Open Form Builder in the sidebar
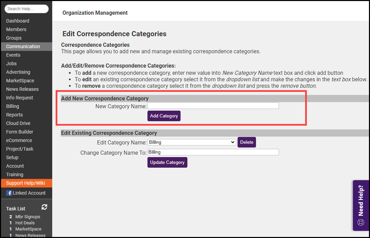 point(19,132)
